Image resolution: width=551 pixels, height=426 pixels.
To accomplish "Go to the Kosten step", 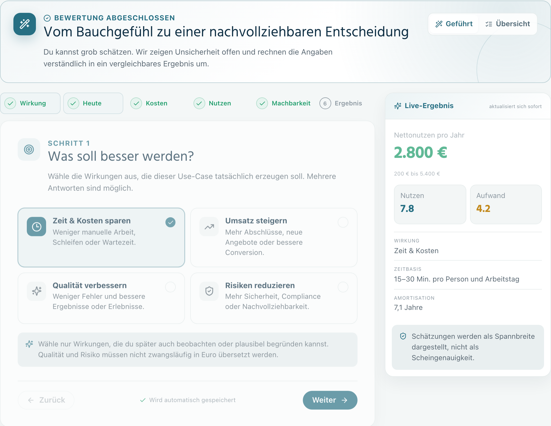I will point(156,103).
